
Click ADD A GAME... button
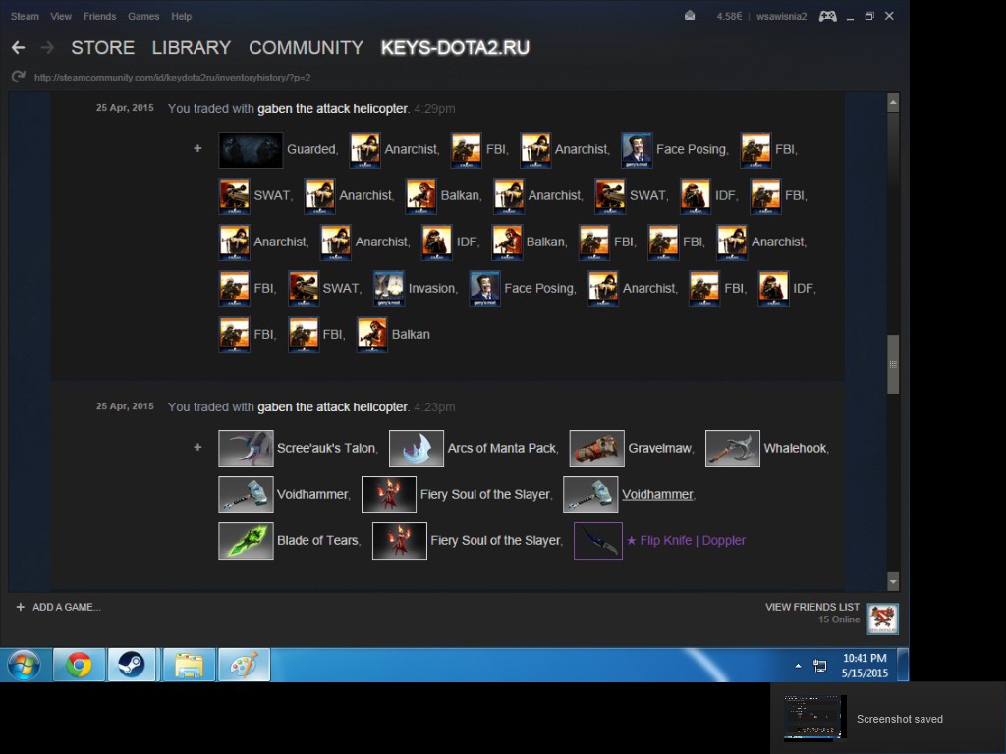tap(66, 607)
